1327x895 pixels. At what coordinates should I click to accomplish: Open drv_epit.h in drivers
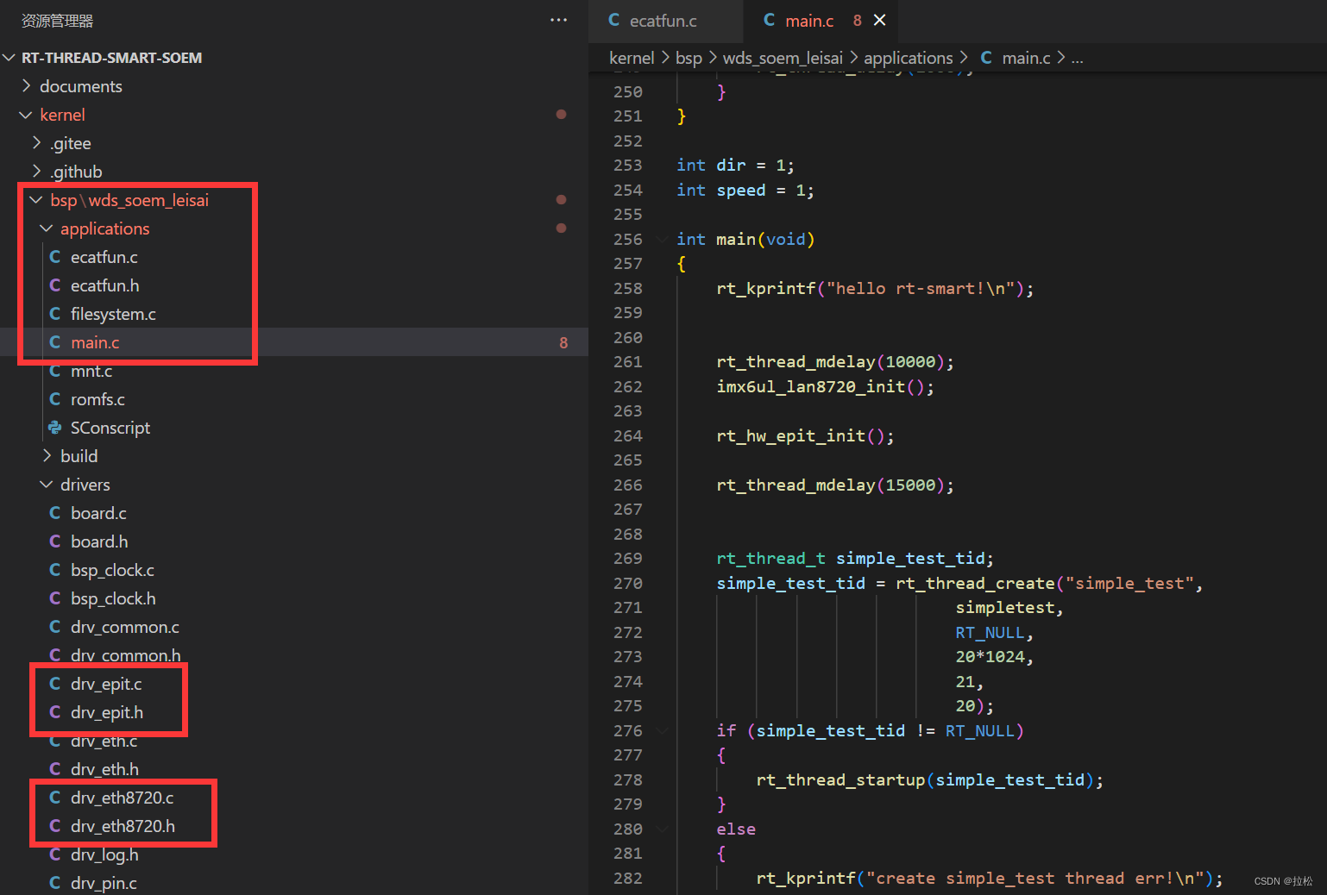click(x=107, y=712)
